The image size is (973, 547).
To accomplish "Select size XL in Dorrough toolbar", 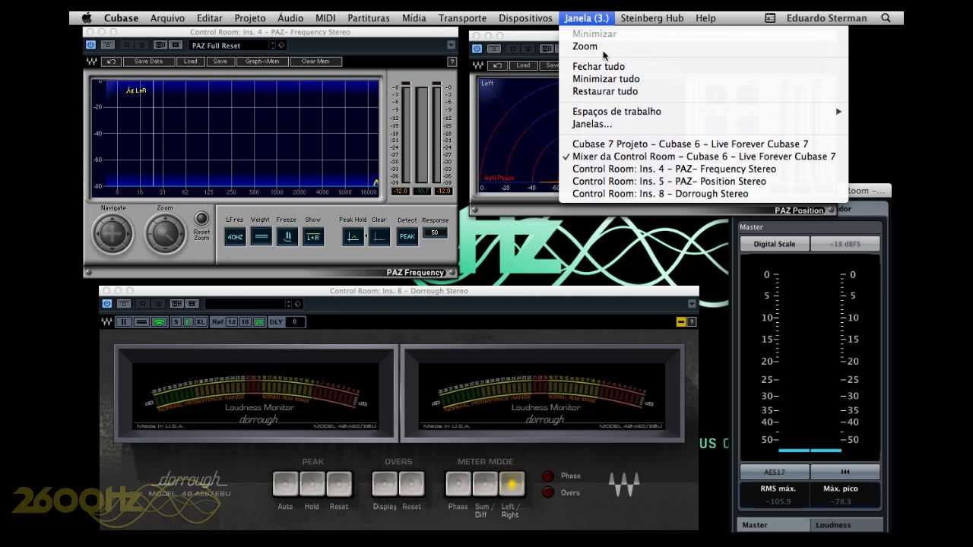I will point(200,322).
